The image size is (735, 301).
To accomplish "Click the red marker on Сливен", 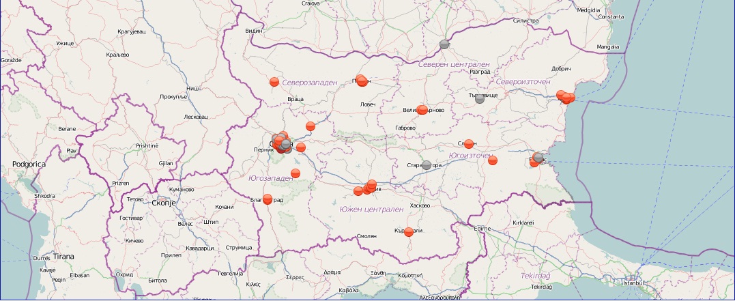I will coord(468,144).
